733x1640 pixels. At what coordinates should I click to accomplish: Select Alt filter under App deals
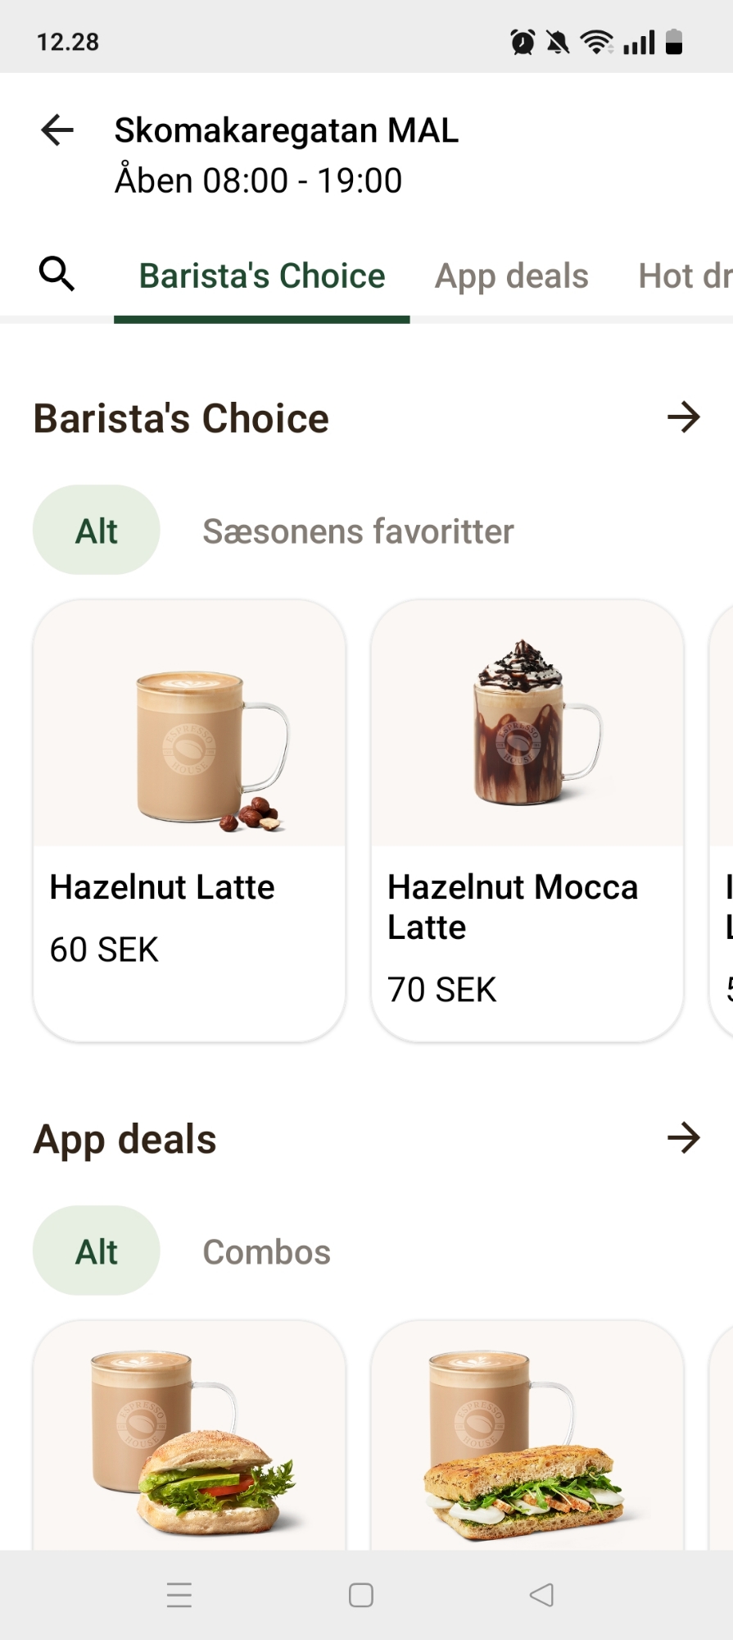point(97,1251)
